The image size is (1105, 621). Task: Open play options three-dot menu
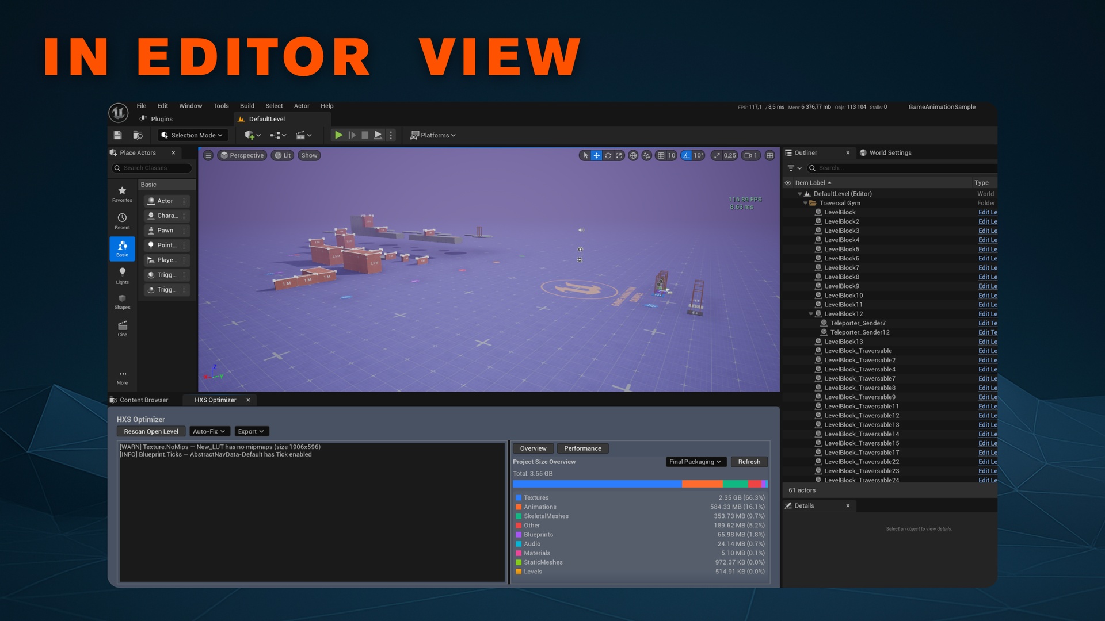click(x=391, y=135)
